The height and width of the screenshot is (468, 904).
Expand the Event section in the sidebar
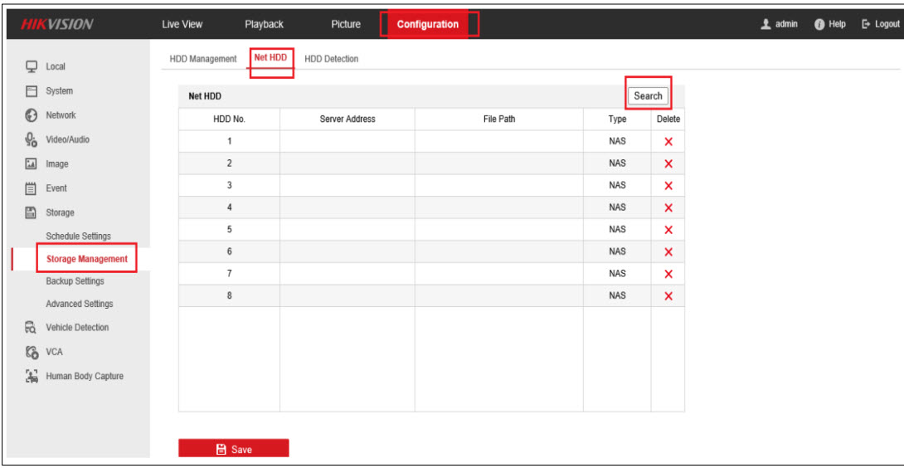pos(56,188)
